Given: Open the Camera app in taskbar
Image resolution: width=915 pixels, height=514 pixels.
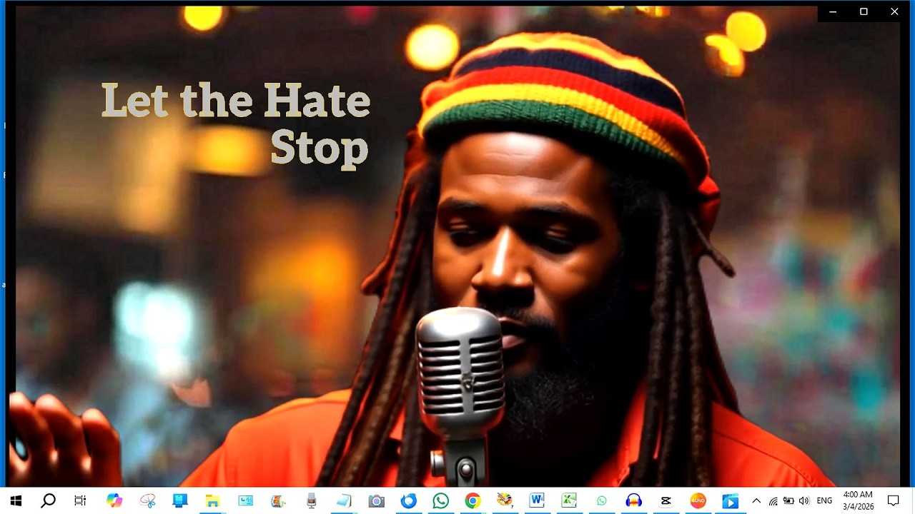Looking at the screenshot, I should 377,500.
